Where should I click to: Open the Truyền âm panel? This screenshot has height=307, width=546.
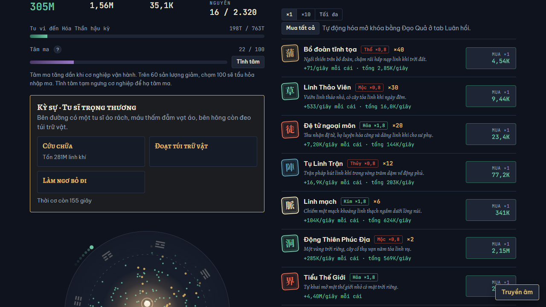(x=517, y=292)
